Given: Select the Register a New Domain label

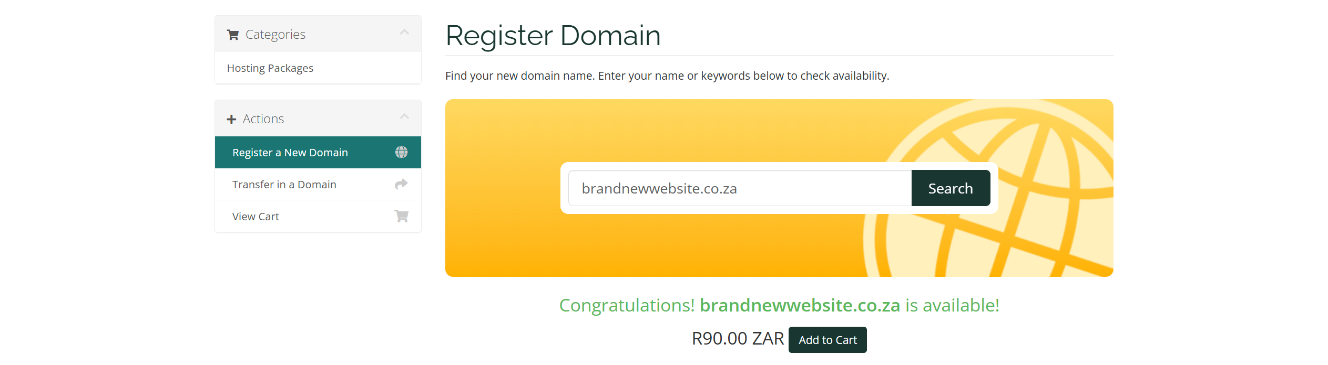Looking at the screenshot, I should 290,153.
